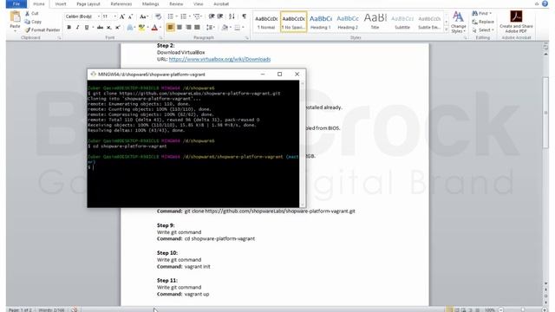This screenshot has width=555, height=312.
Task: Open the Text Effects menu
Action: (x=131, y=28)
